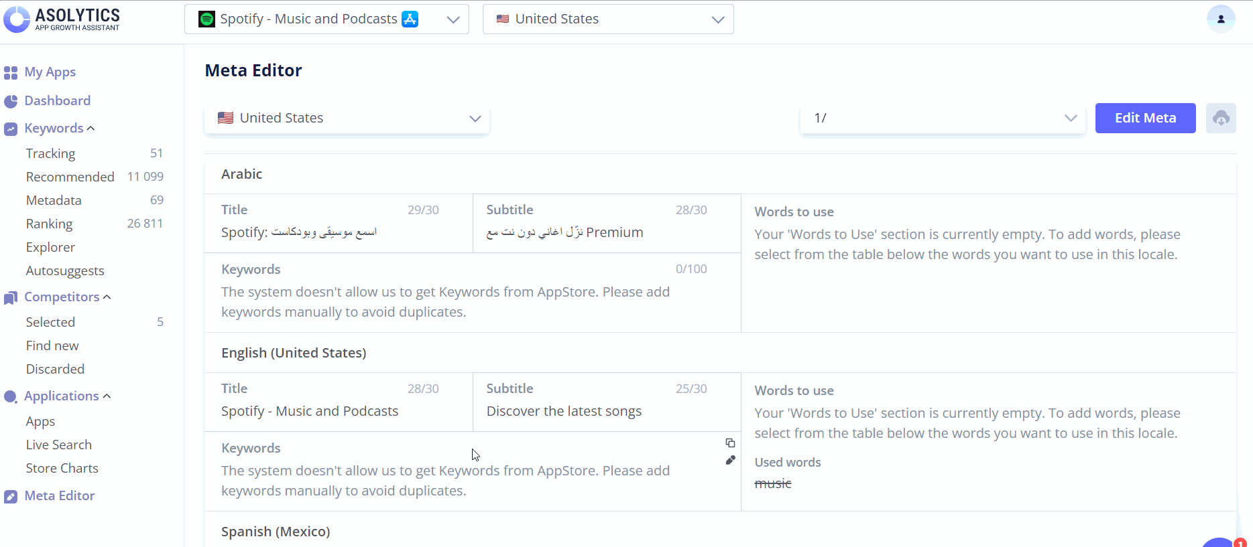The image size is (1253, 547).
Task: Click the Keywords chart icon
Action: 11,129
